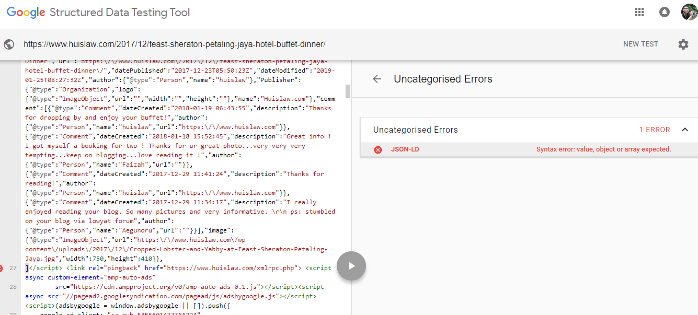
Task: Click line number 28 in gutter
Action: 13,287
